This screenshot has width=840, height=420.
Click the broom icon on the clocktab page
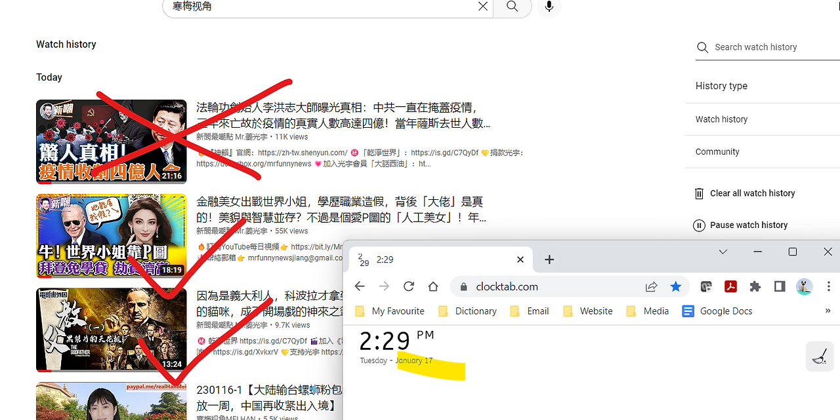(x=820, y=357)
